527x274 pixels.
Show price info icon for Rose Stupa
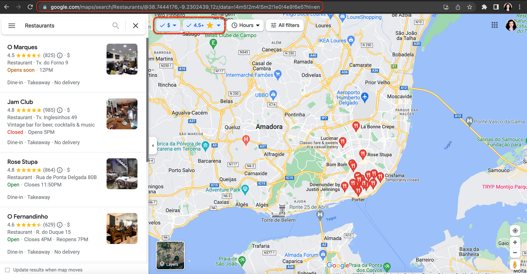pyautogui.click(x=60, y=170)
